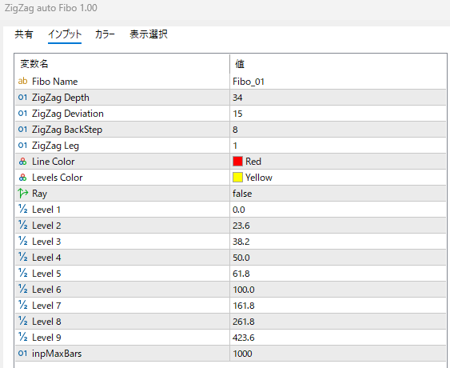Viewport: 450px width, 368px height.
Task: Switch to the 共有 tab
Action: point(24,34)
